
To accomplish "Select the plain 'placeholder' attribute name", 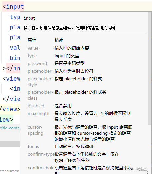I will (x=40, y=71).
